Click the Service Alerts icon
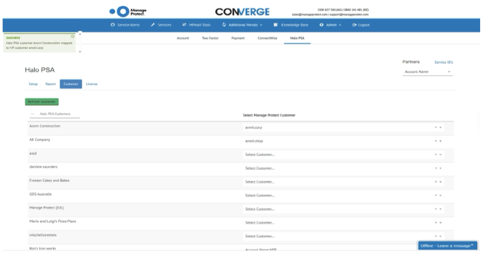This screenshot has width=483, height=258. [x=113, y=25]
